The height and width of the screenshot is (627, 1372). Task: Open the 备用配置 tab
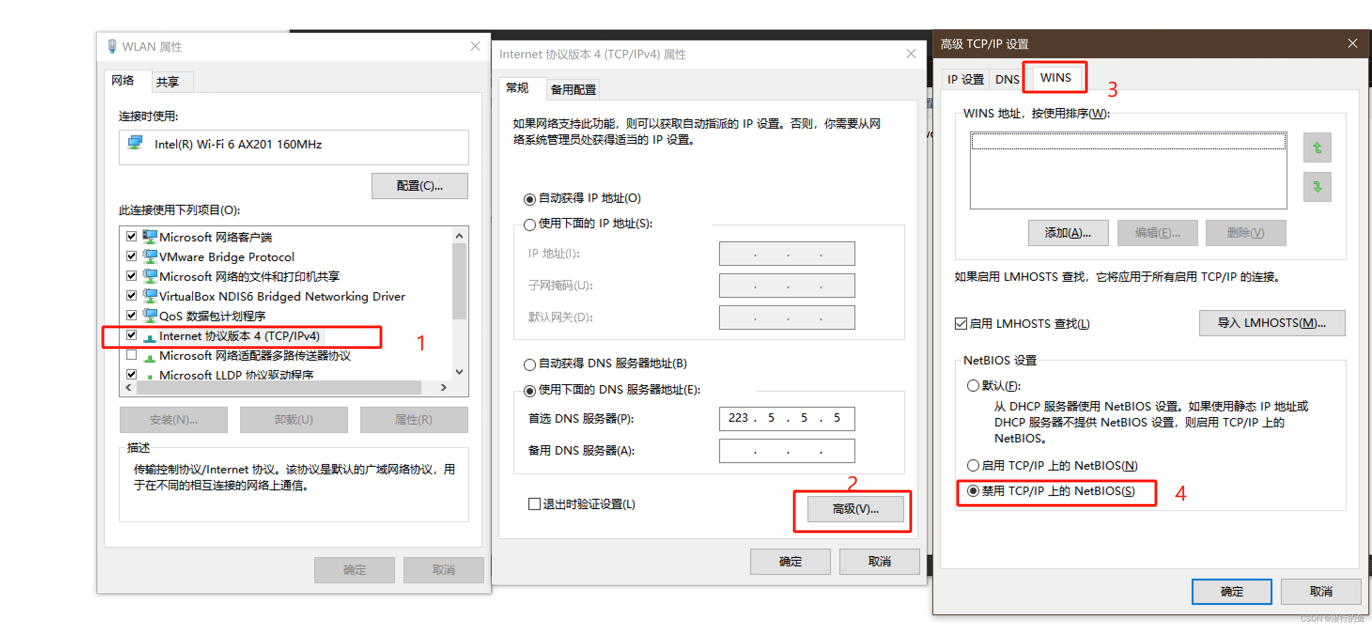(573, 90)
